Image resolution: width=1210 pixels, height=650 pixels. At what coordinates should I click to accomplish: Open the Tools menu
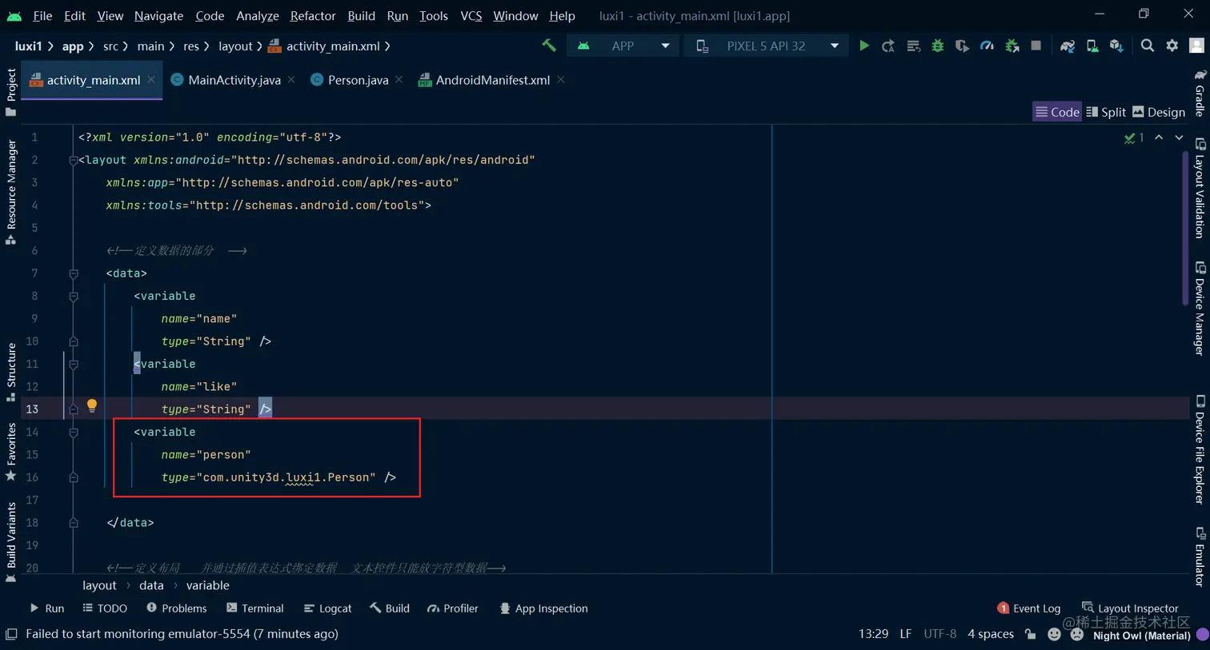[434, 15]
